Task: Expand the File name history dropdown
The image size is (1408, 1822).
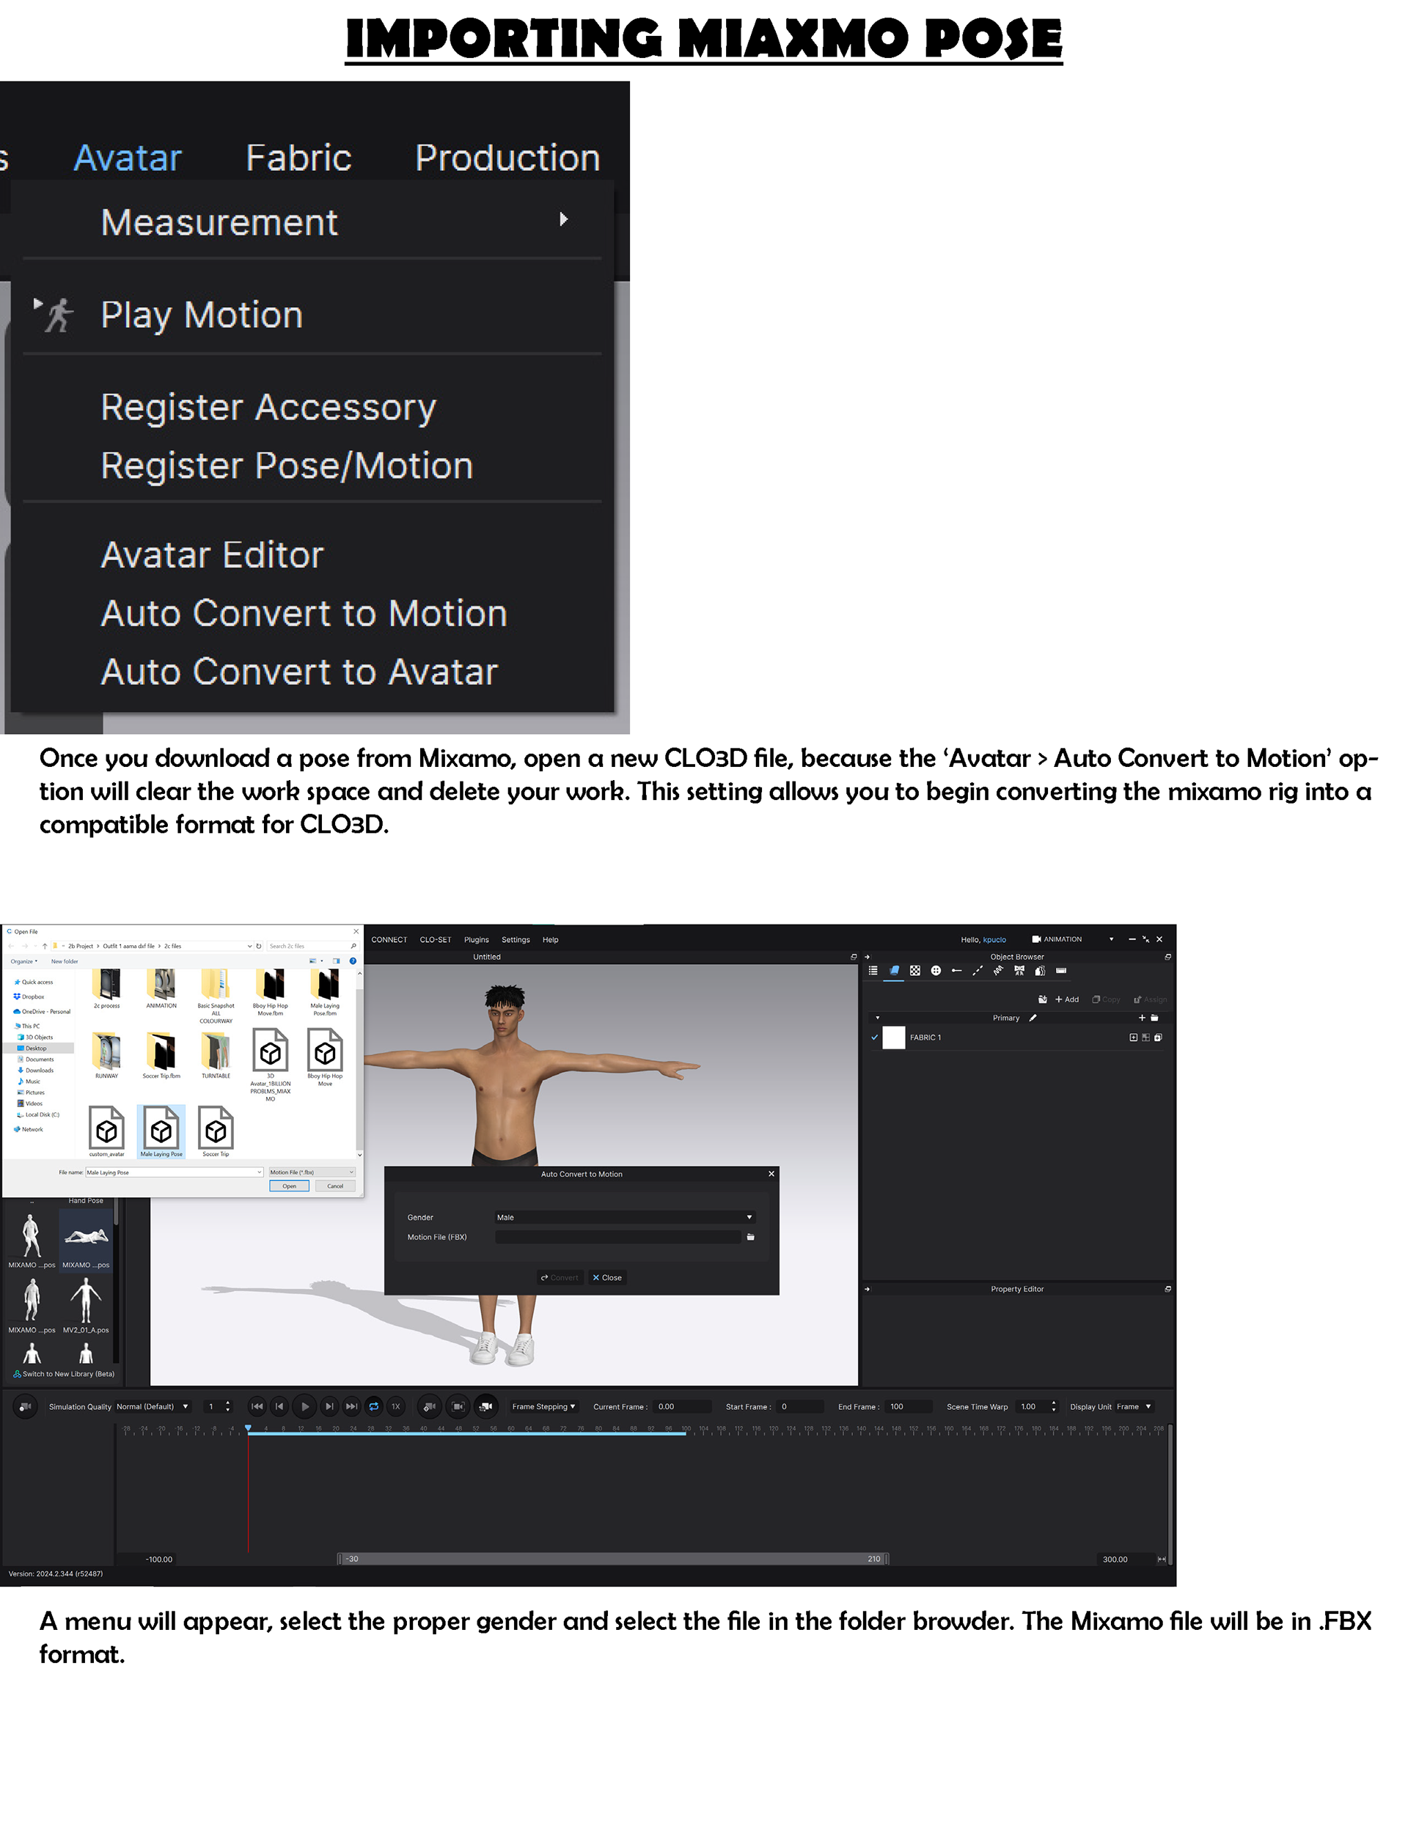Action: click(259, 1172)
